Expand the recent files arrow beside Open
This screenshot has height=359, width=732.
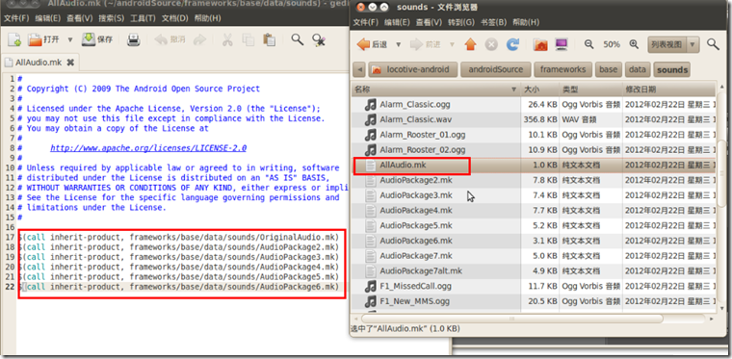(x=70, y=40)
